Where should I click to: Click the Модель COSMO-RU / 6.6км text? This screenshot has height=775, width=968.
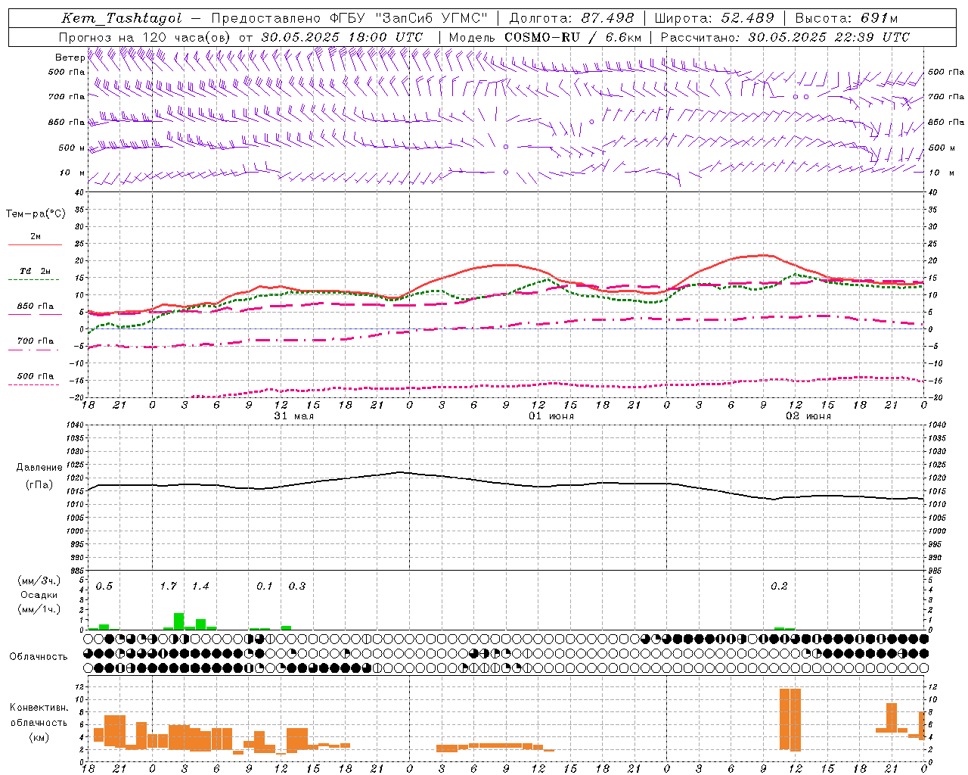coord(545,37)
